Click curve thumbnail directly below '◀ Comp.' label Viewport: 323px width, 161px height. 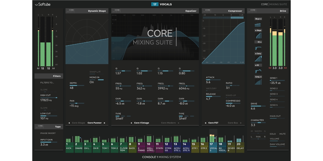[x=258, y=59]
